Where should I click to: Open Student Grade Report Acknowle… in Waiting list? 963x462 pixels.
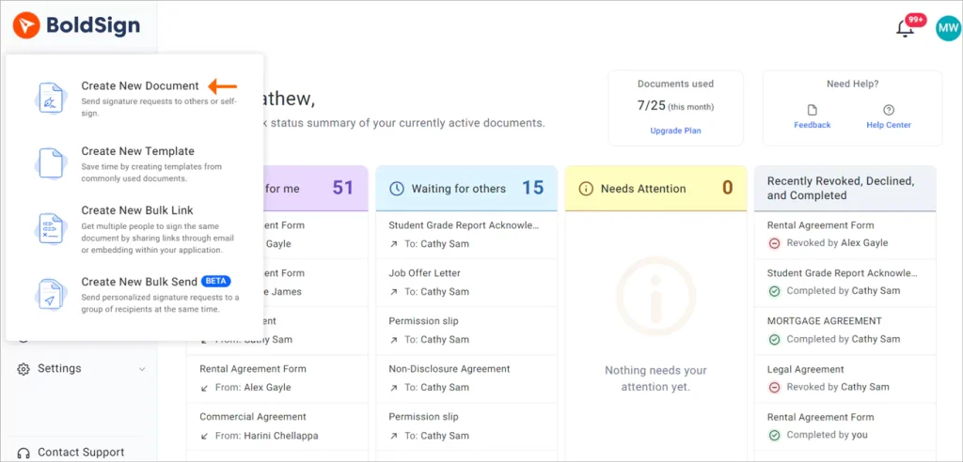[464, 225]
